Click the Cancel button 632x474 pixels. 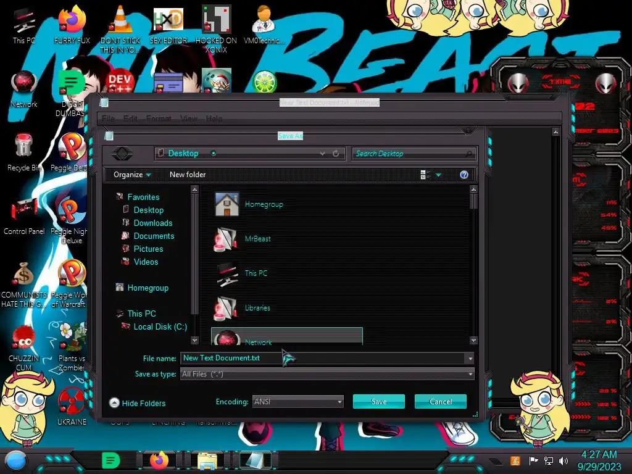coord(441,401)
